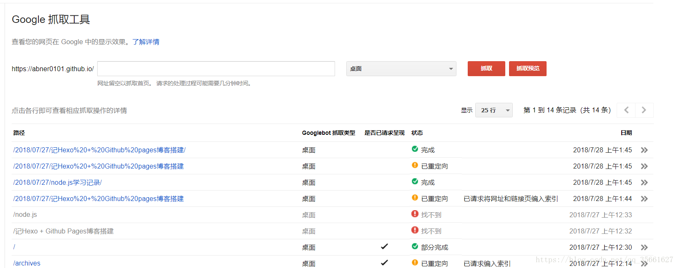This screenshot has width=678, height=268.
Task: Open details arrow for 1:45 redirected 博客搭建 row
Action: (644, 166)
